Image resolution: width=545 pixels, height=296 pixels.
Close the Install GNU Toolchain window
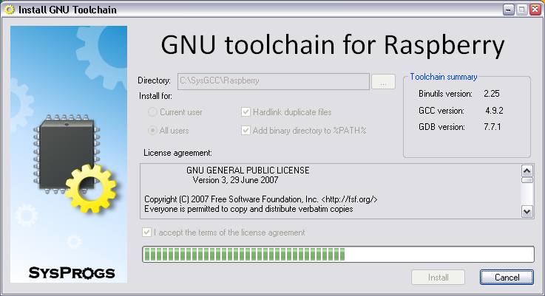tap(535, 10)
